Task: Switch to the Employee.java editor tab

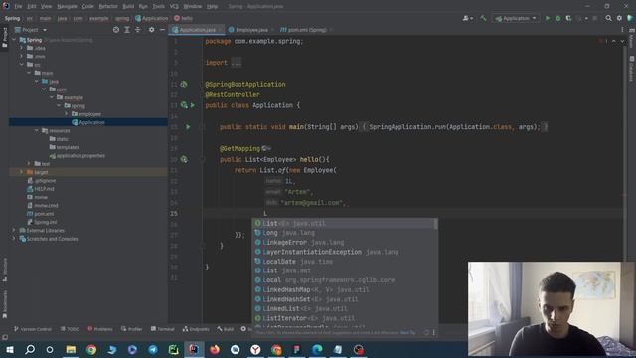Action: tap(251, 30)
